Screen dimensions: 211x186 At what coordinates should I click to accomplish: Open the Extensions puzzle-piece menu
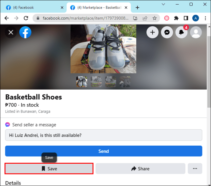(176, 18)
